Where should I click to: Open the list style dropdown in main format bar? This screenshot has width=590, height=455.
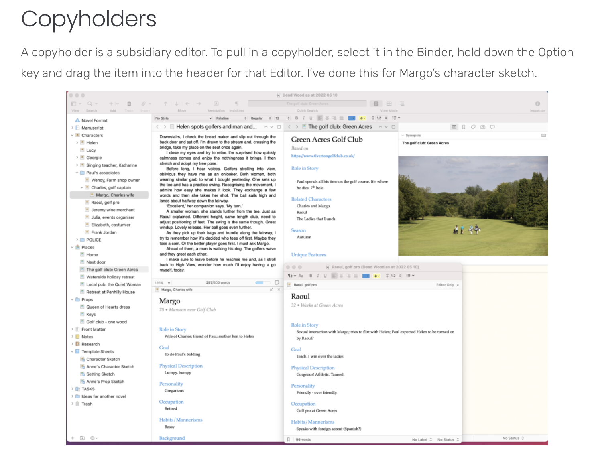(396, 118)
